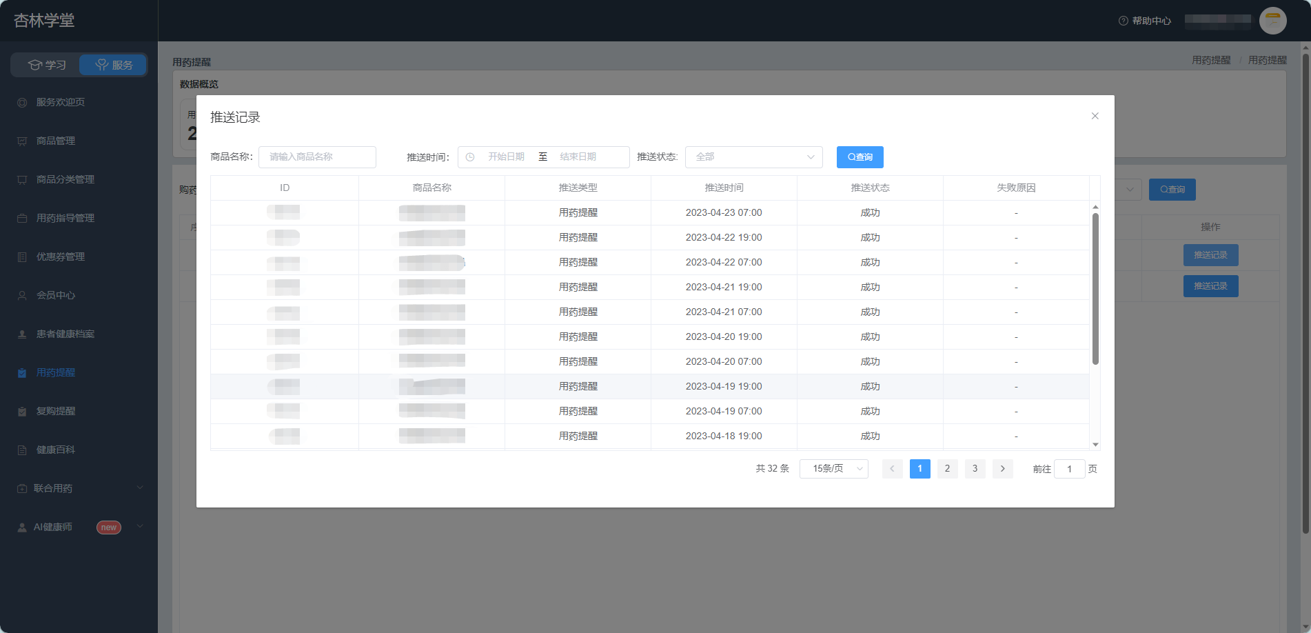Click the 前往 page number input
Image resolution: width=1311 pixels, height=633 pixels.
pos(1070,469)
